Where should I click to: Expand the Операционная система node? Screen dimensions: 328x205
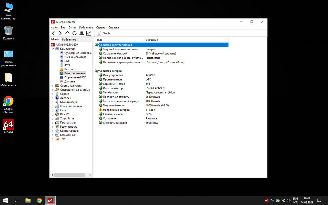[53, 90]
